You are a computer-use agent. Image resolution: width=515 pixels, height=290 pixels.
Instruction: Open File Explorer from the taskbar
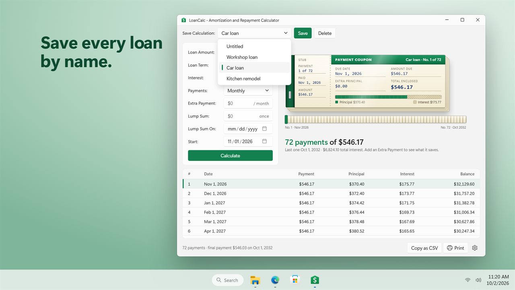(x=255, y=280)
